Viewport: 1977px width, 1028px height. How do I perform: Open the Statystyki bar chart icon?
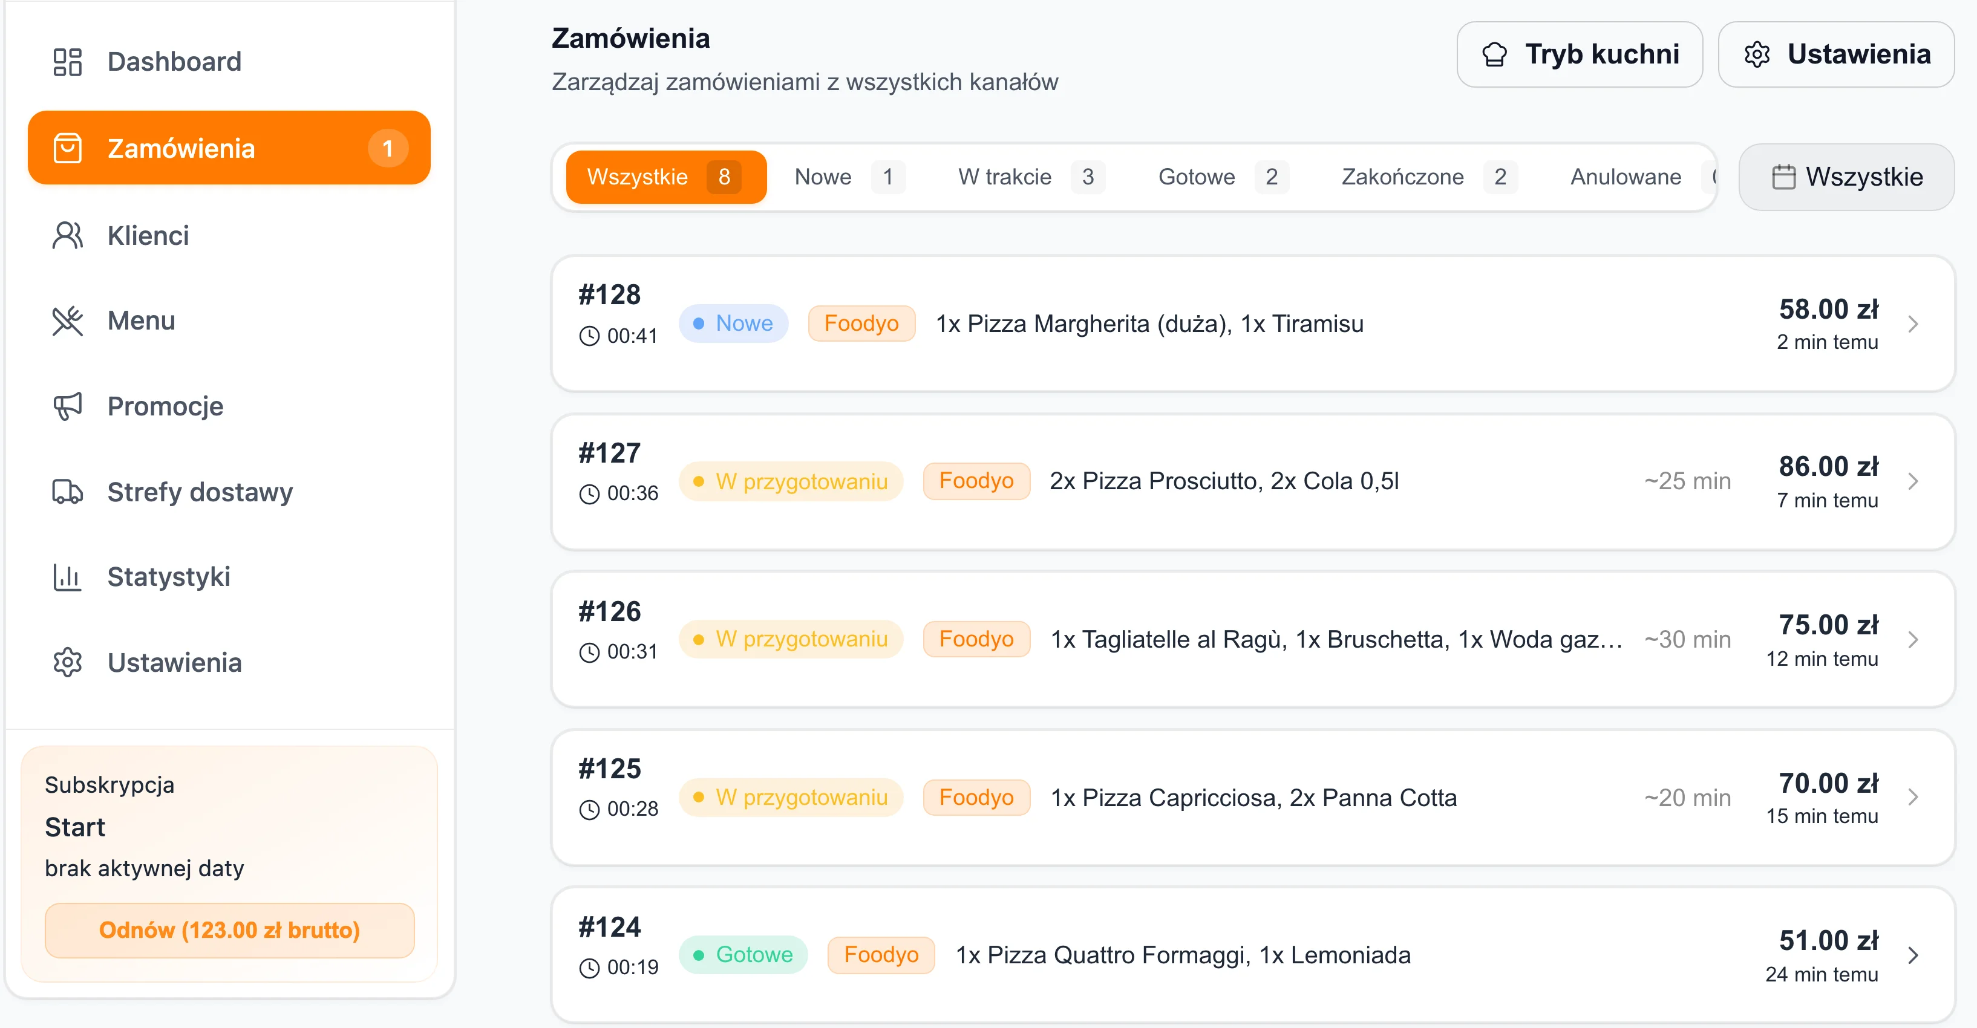pos(68,577)
